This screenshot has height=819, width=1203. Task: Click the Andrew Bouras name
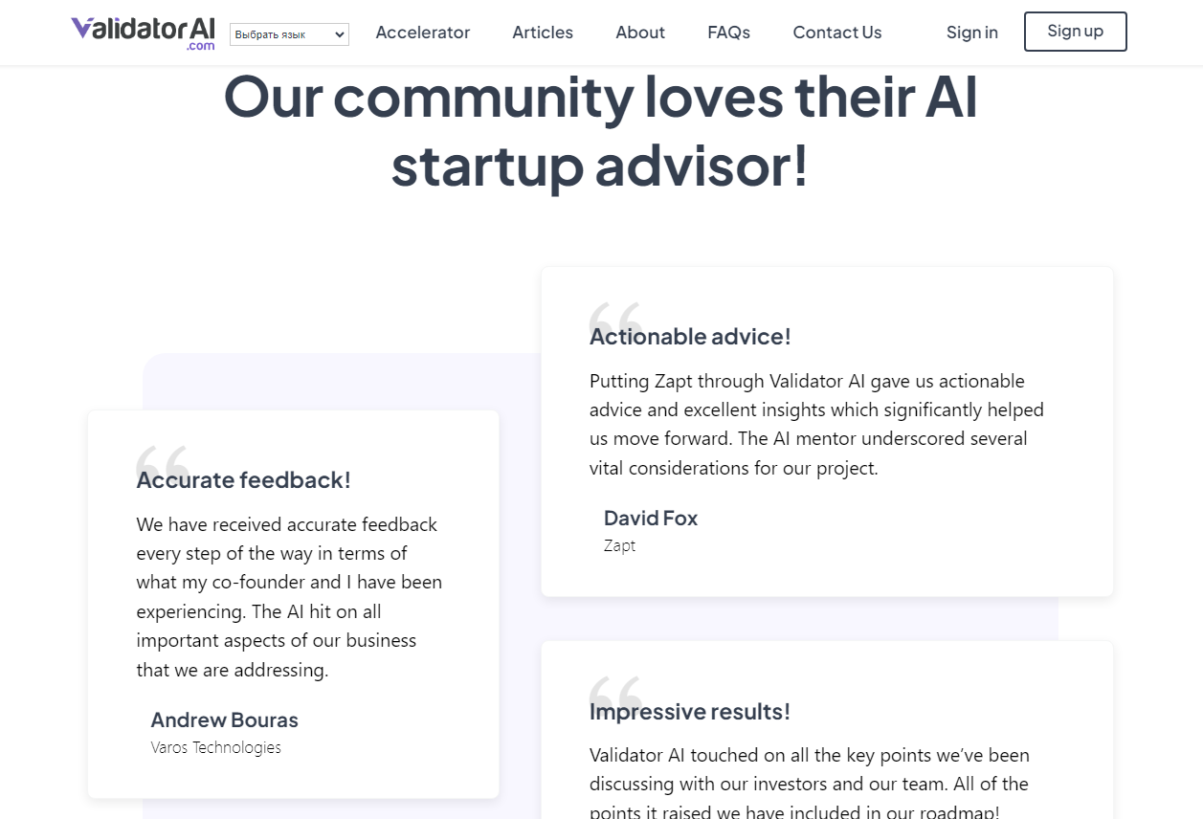click(225, 720)
